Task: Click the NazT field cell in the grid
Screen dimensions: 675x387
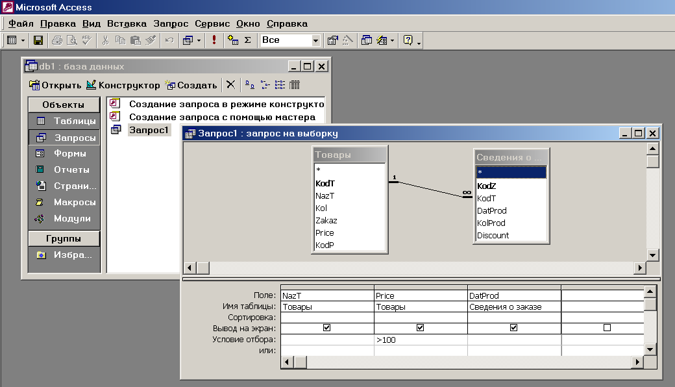Action: (327, 295)
